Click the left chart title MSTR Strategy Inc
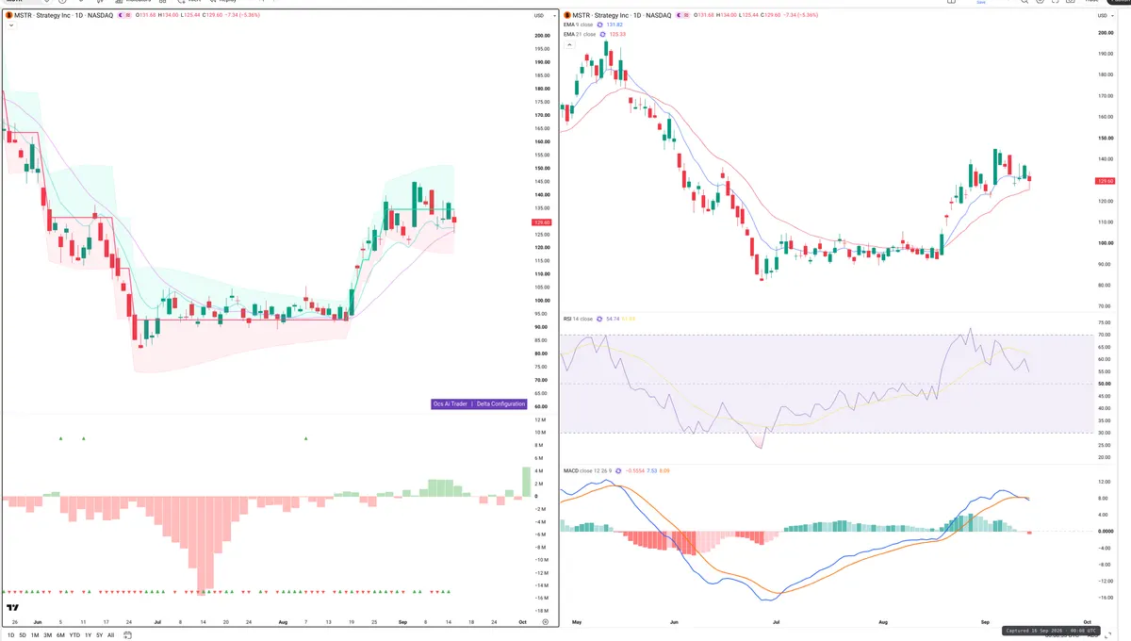Image resolution: width=1131 pixels, height=641 pixels. [41, 15]
